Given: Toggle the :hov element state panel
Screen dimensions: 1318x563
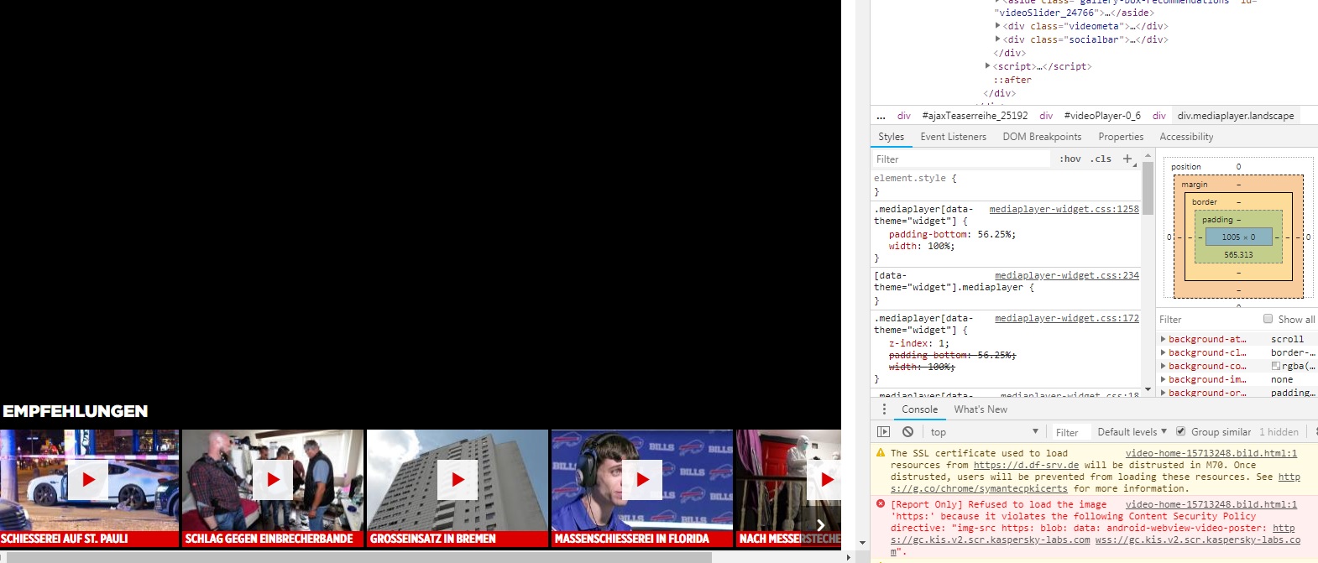Looking at the screenshot, I should (x=1070, y=159).
